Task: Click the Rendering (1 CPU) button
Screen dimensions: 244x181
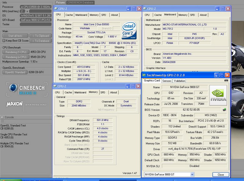Action: pyautogui.click(x=16, y=52)
